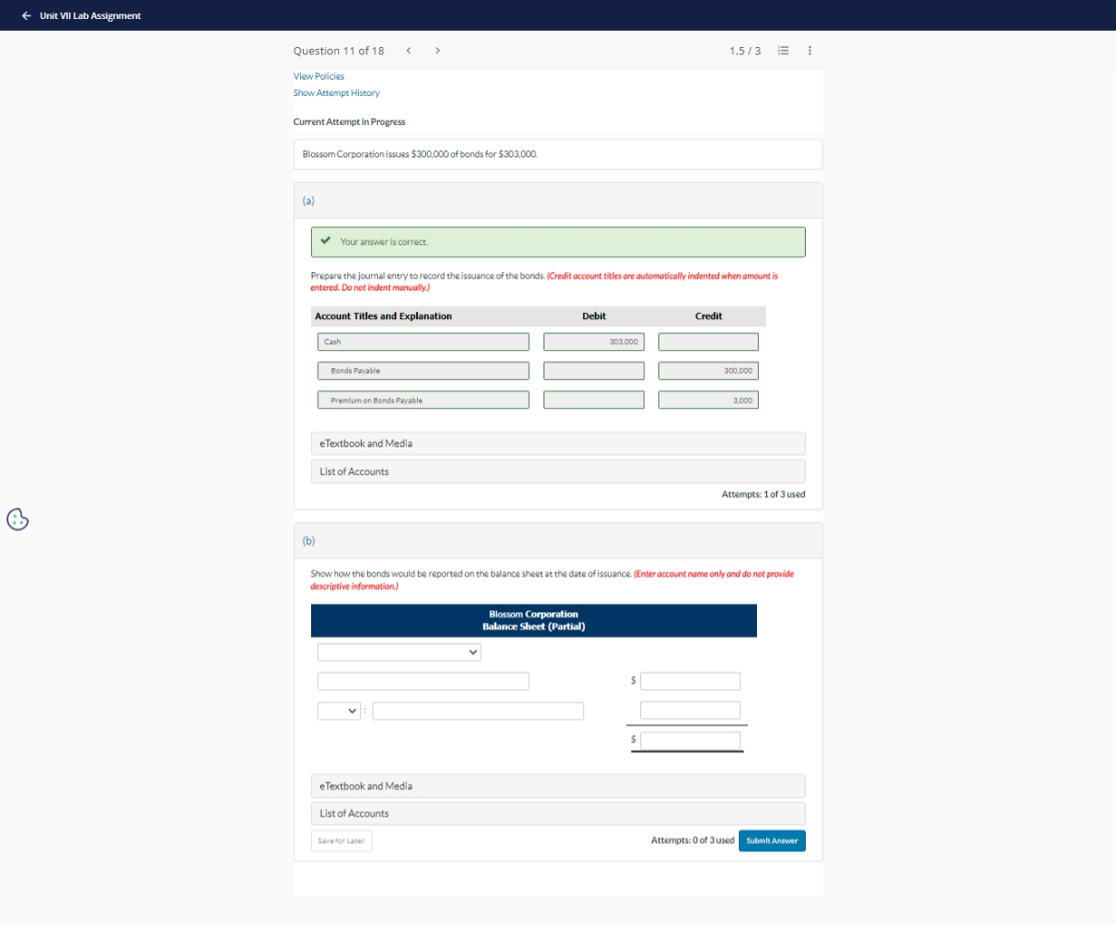Click the total amount field in balance sheet

(x=690, y=741)
